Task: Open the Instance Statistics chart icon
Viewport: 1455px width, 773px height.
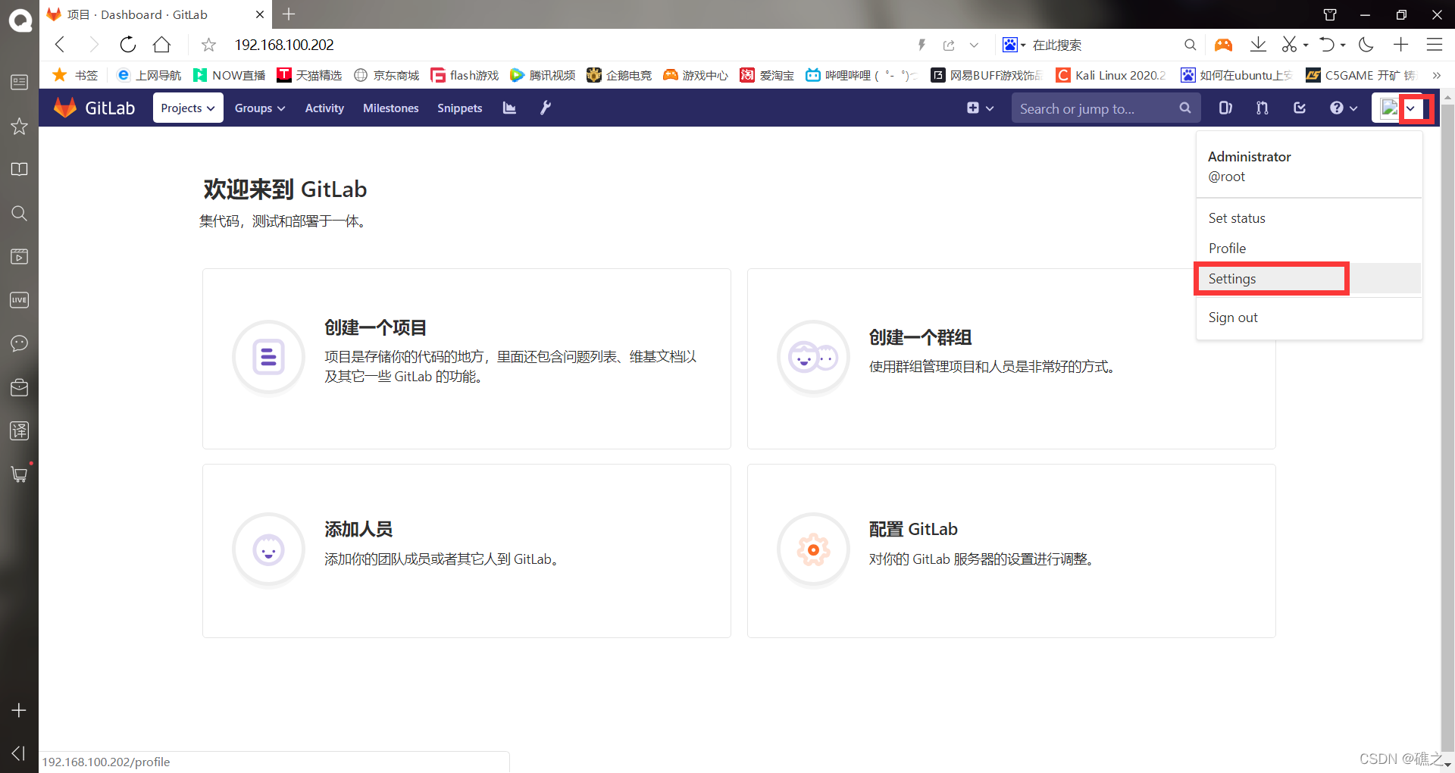Action: (509, 108)
